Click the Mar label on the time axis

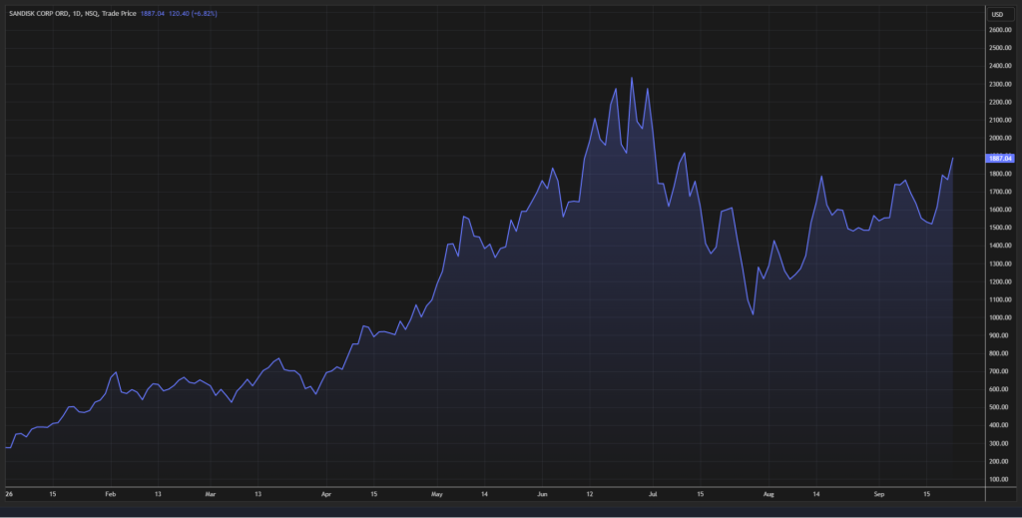tap(211, 494)
